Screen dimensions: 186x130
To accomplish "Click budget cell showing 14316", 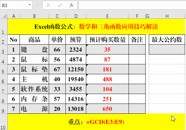I will 76,99.
